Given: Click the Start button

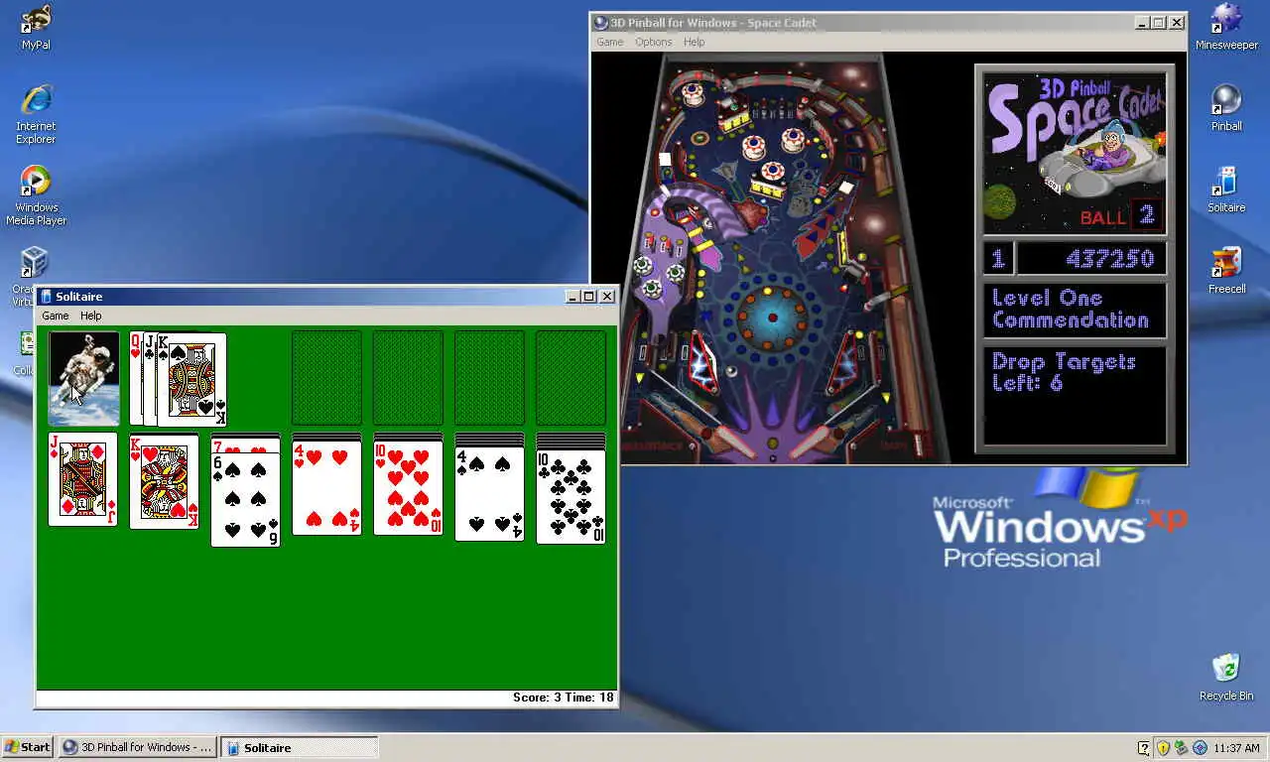Looking at the screenshot, I should pyautogui.click(x=28, y=747).
